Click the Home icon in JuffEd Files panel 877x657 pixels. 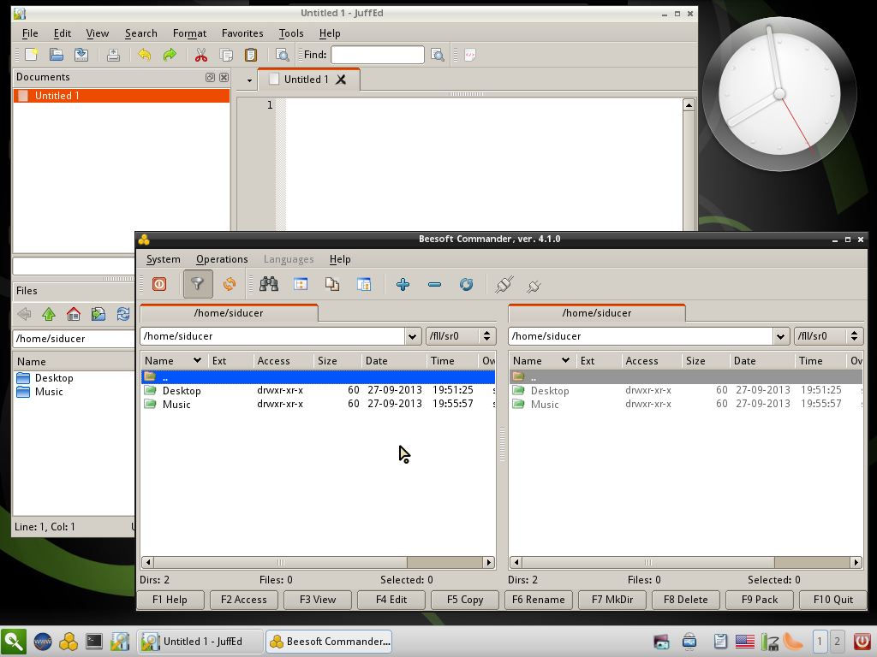pos(74,314)
